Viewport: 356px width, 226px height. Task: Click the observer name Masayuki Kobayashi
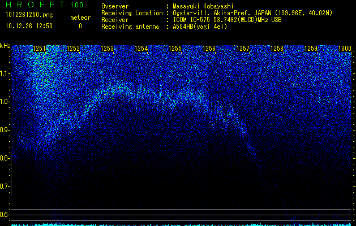203,6
